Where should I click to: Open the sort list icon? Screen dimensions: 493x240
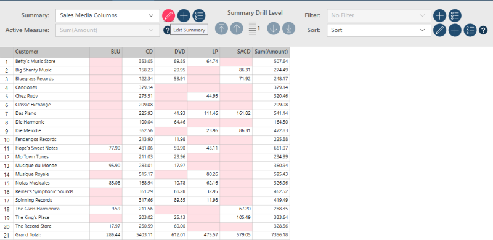coord(470,30)
